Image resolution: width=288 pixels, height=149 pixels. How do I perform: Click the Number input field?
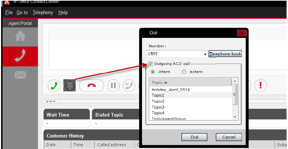click(175, 54)
